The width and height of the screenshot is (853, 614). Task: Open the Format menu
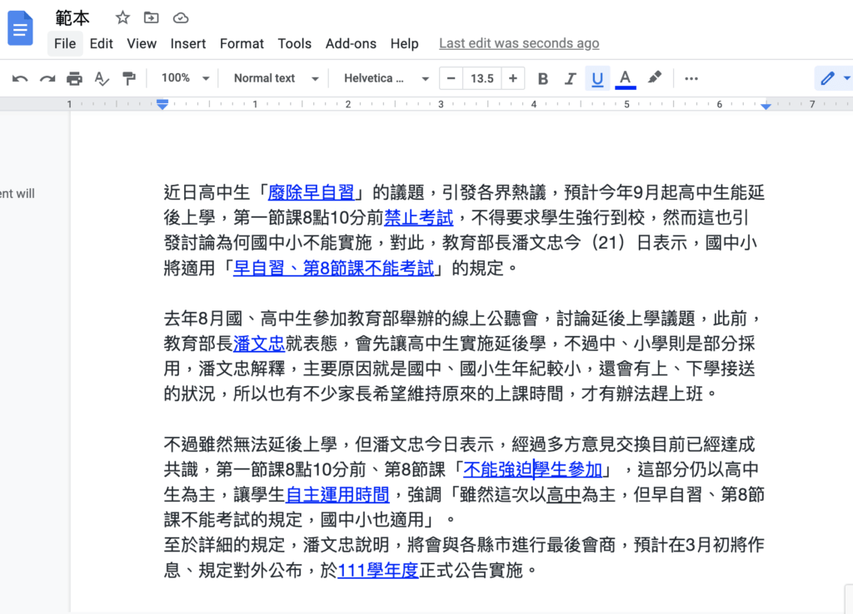pyautogui.click(x=242, y=43)
